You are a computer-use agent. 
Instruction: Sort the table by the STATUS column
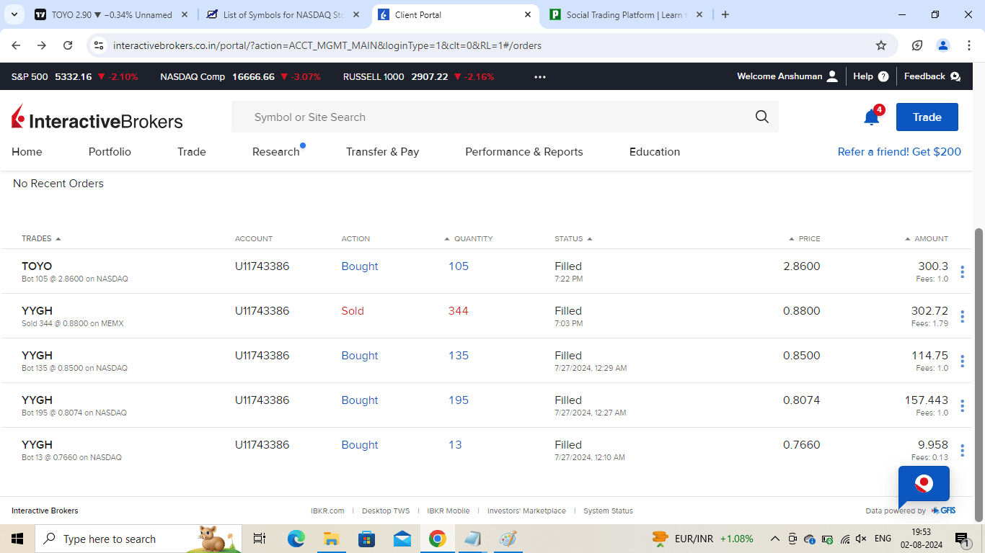(x=573, y=239)
